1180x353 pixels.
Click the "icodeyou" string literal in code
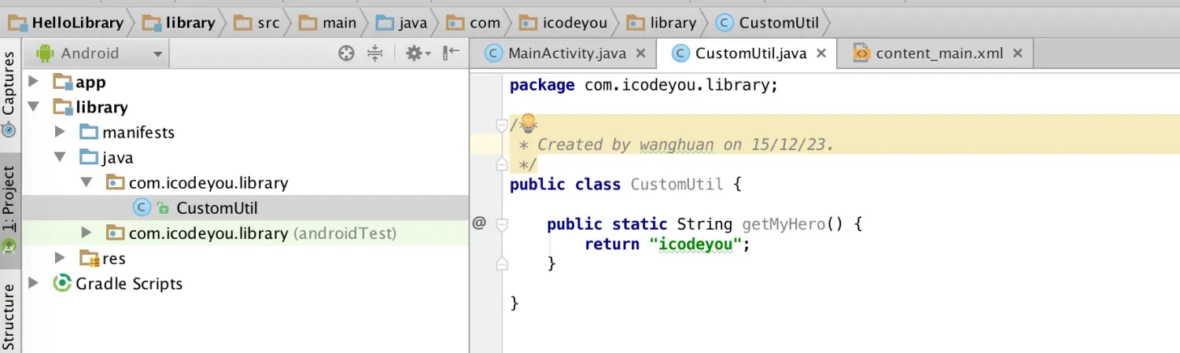[696, 244]
